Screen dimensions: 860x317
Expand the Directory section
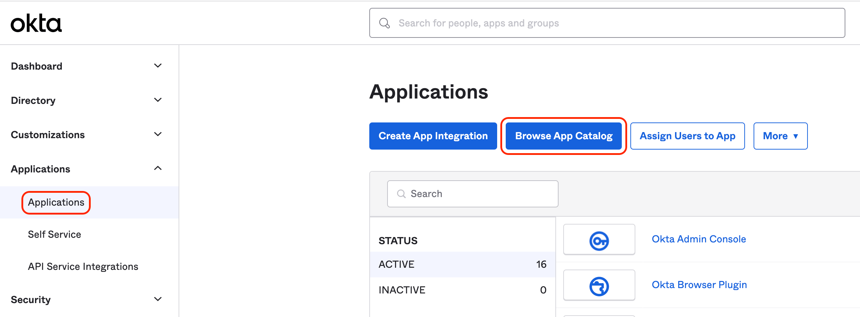157,100
